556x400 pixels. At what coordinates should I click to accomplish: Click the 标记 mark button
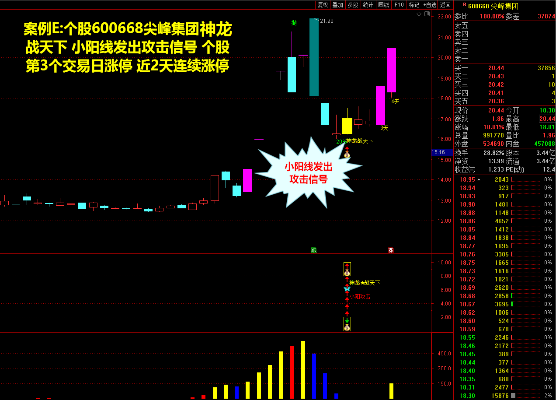pos(414,5)
